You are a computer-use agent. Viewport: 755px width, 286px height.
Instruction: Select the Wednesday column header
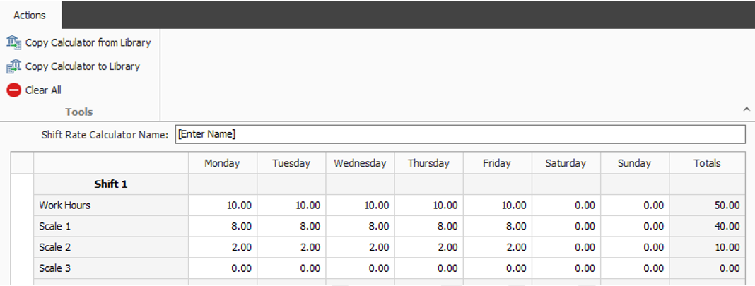click(x=360, y=163)
